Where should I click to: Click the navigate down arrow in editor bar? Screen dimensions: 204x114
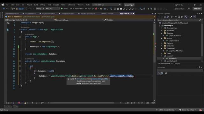(x=36, y=103)
